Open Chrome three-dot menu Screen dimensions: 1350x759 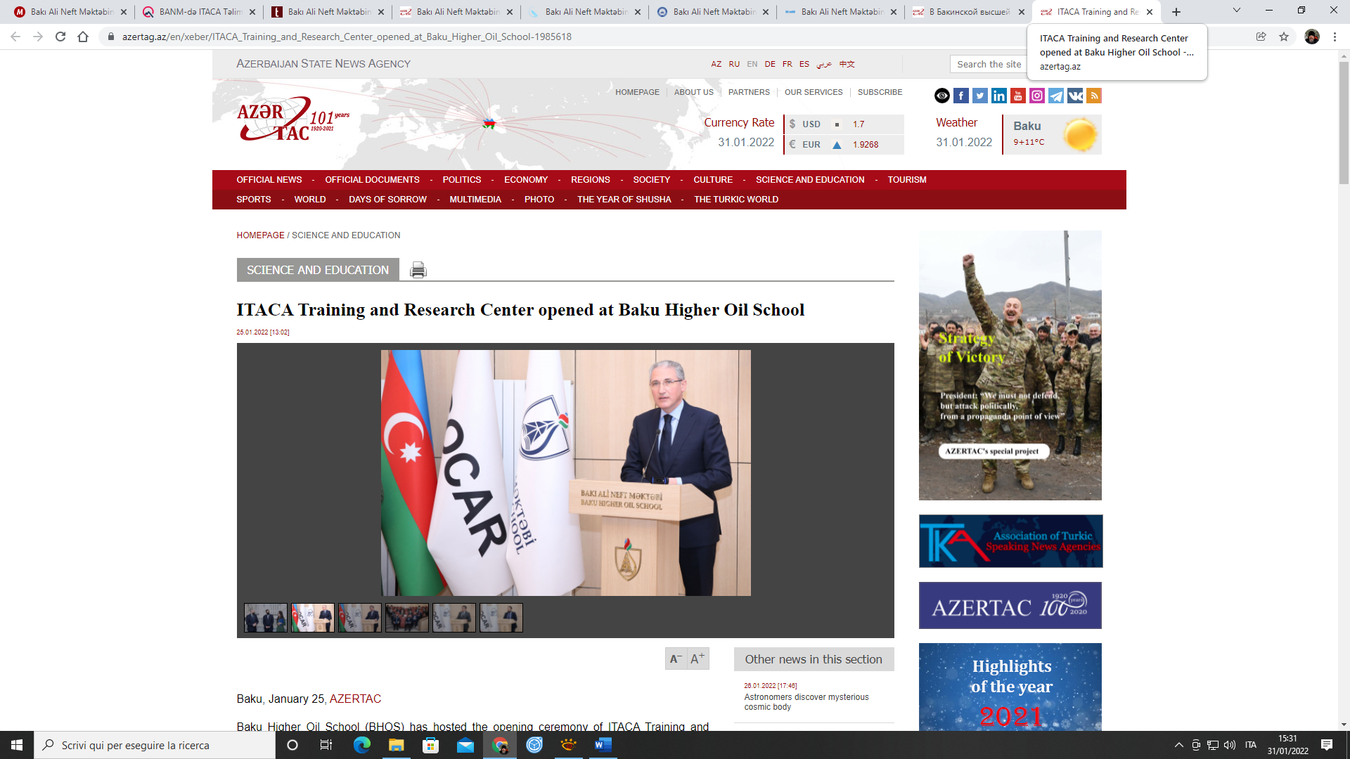click(x=1335, y=37)
